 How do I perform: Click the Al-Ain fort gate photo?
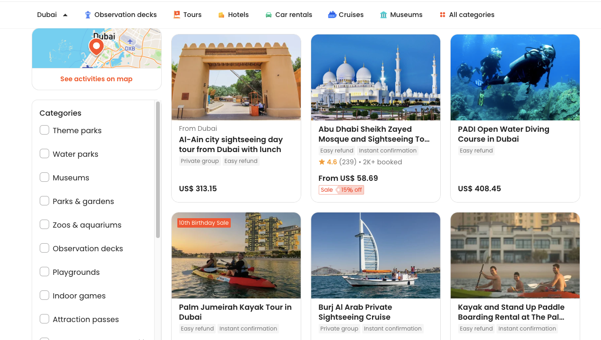pyautogui.click(x=236, y=77)
